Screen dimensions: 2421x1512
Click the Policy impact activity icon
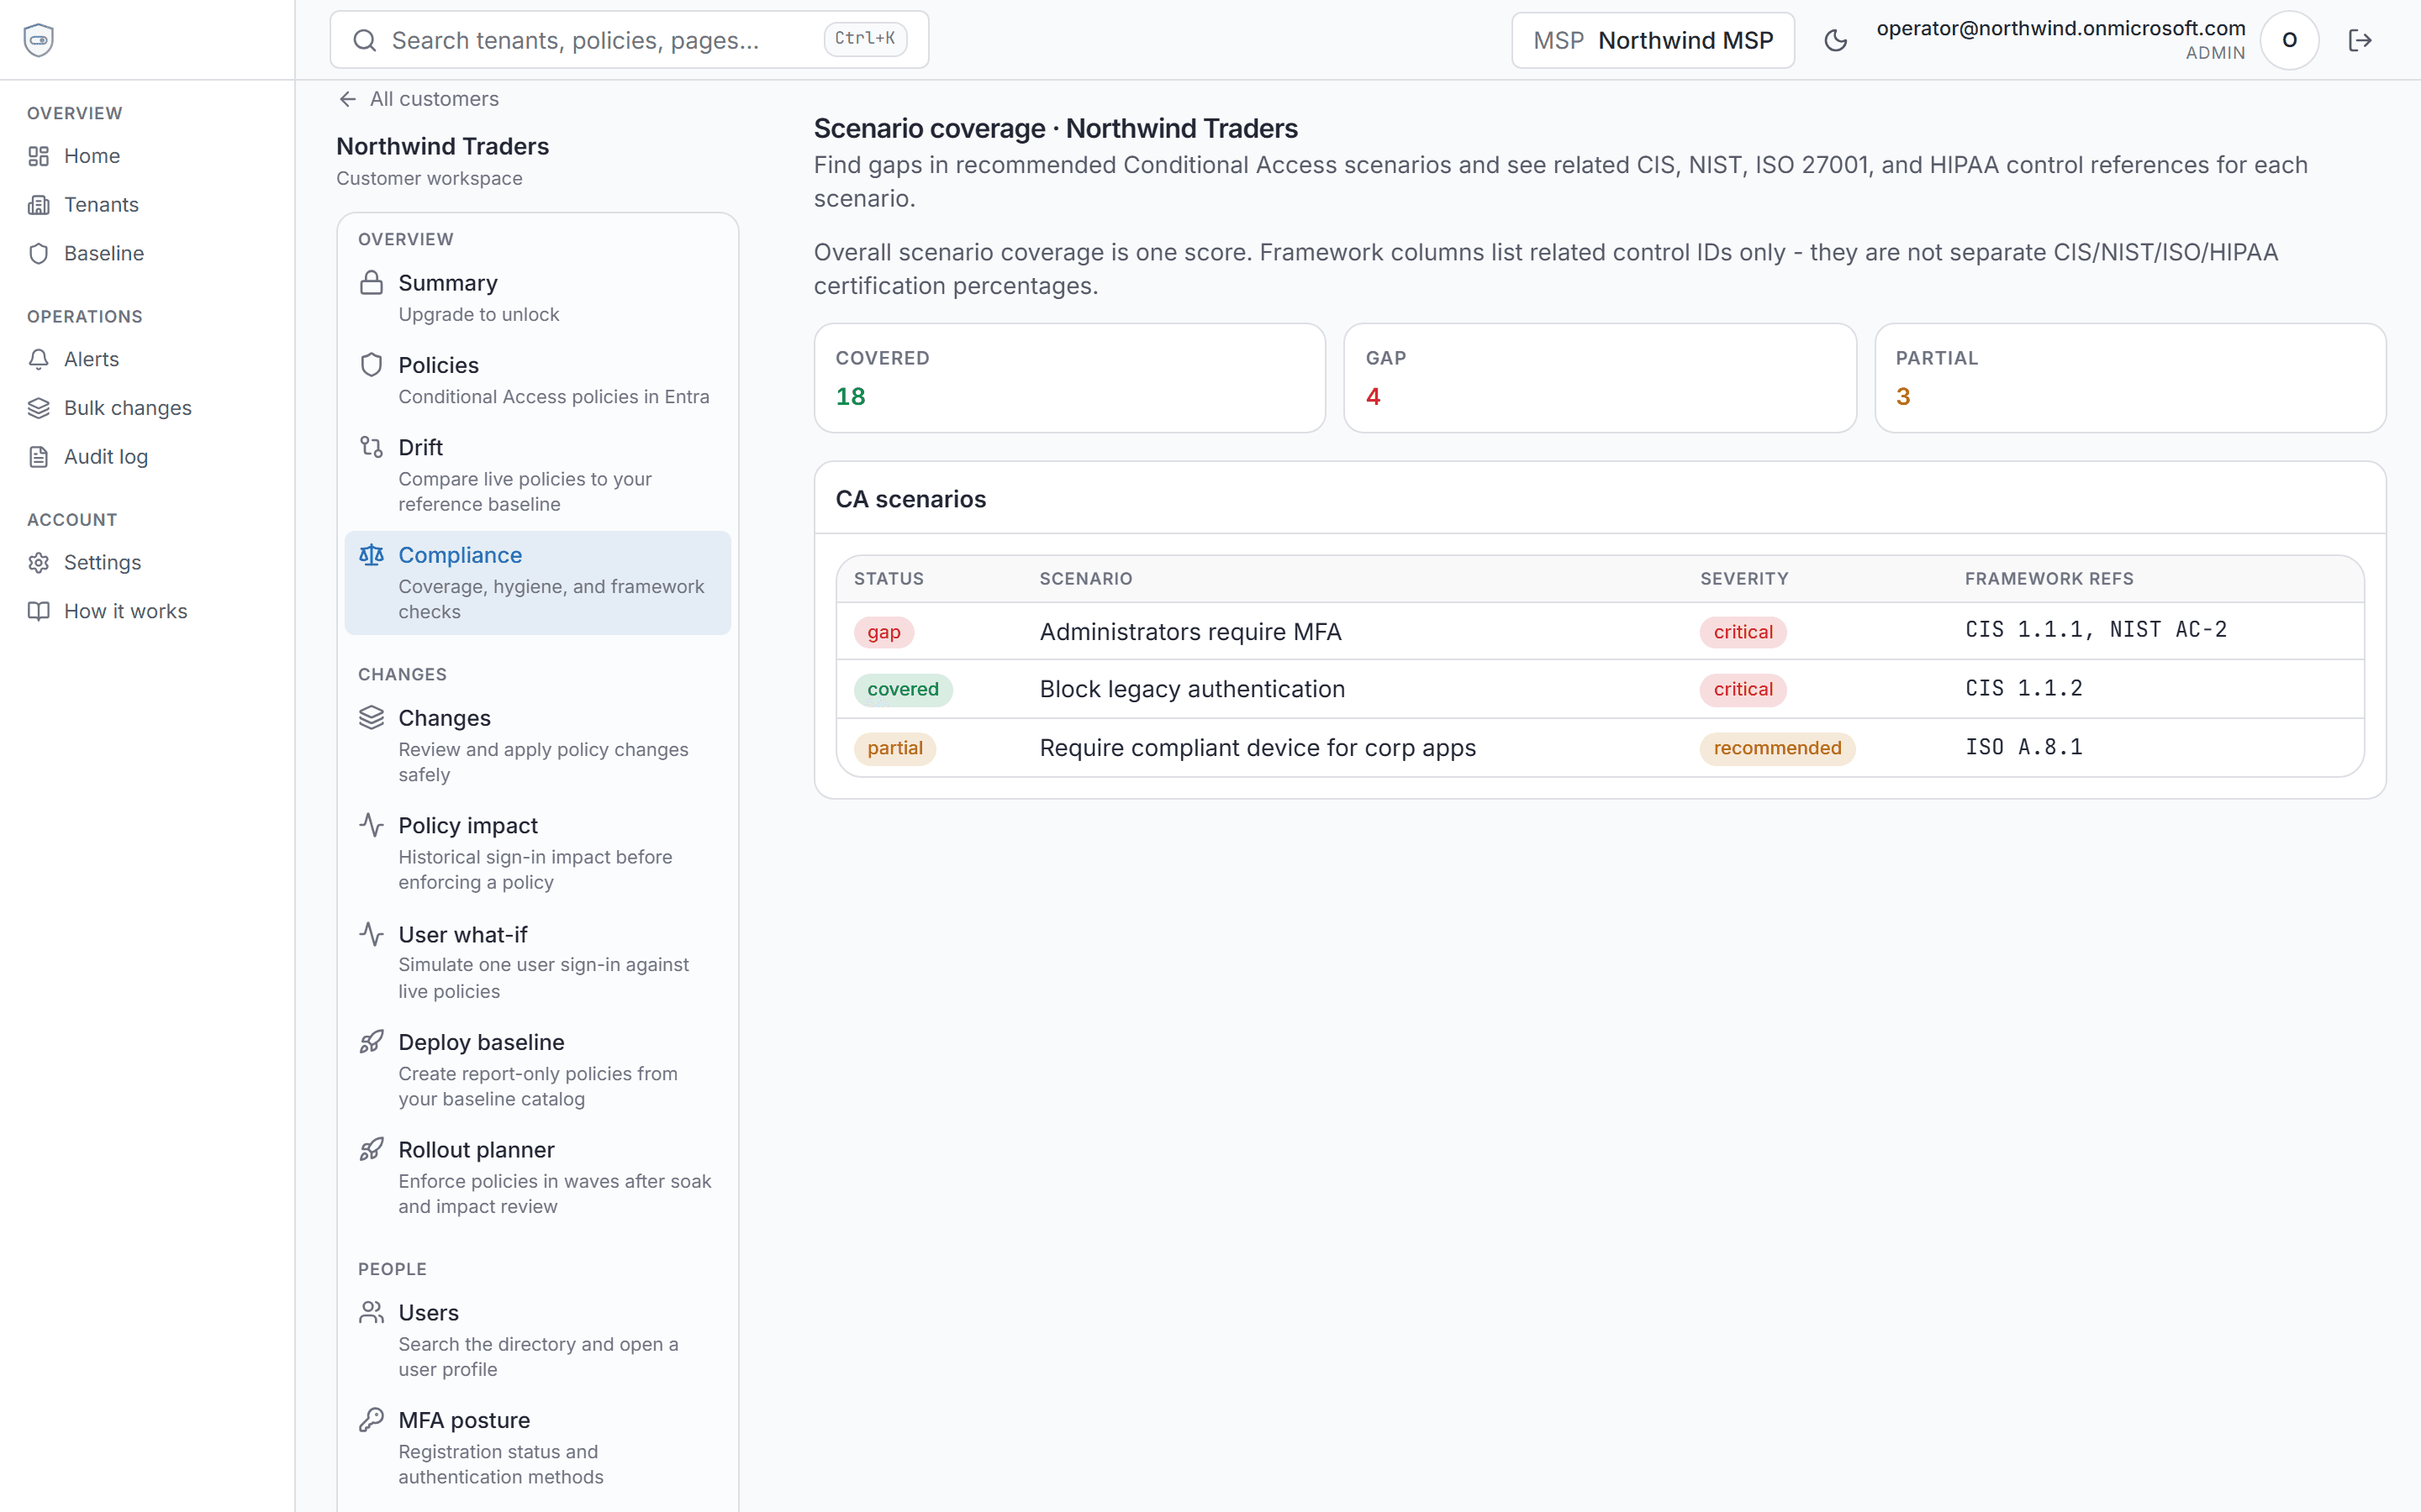[x=372, y=825]
